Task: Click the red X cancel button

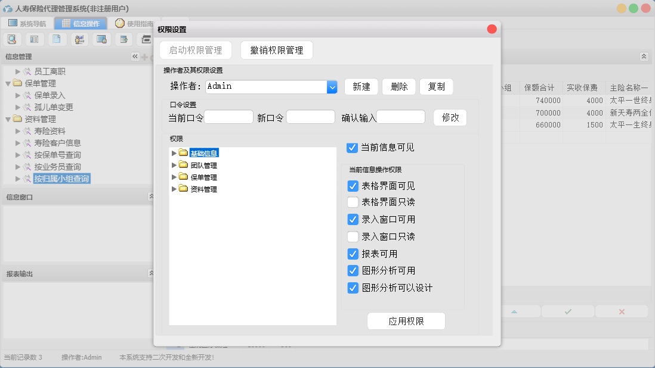Action: pos(622,312)
